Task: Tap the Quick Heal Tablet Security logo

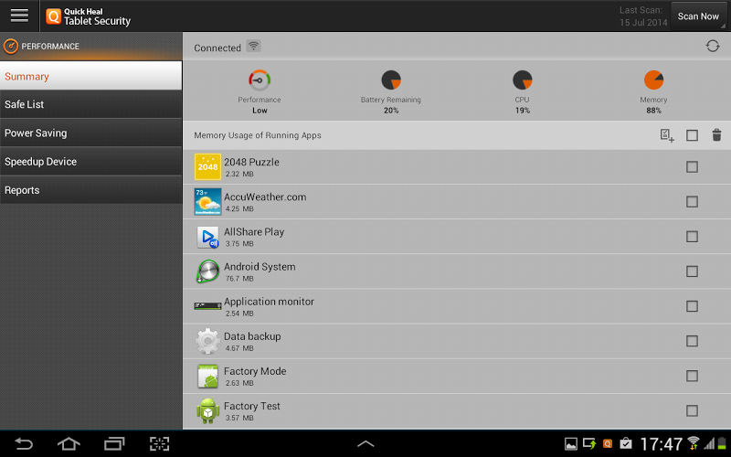Action: pyautogui.click(x=88, y=16)
